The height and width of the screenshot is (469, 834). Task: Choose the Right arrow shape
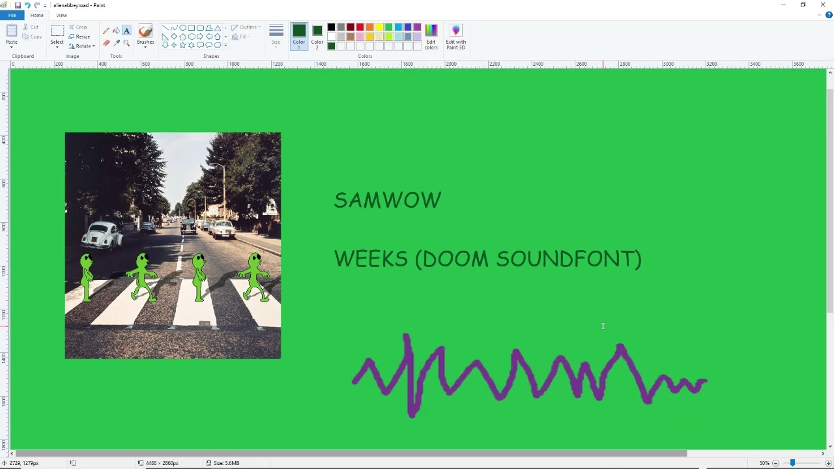(200, 36)
